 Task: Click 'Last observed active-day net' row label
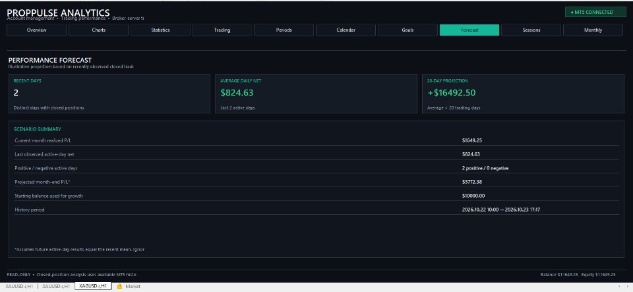point(44,154)
